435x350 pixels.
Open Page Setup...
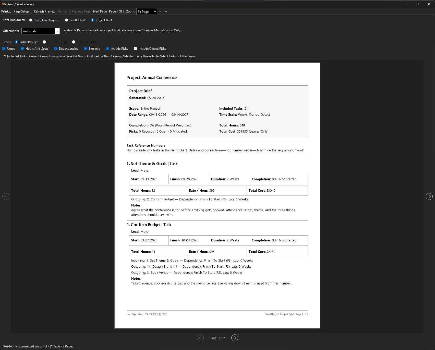click(x=22, y=11)
